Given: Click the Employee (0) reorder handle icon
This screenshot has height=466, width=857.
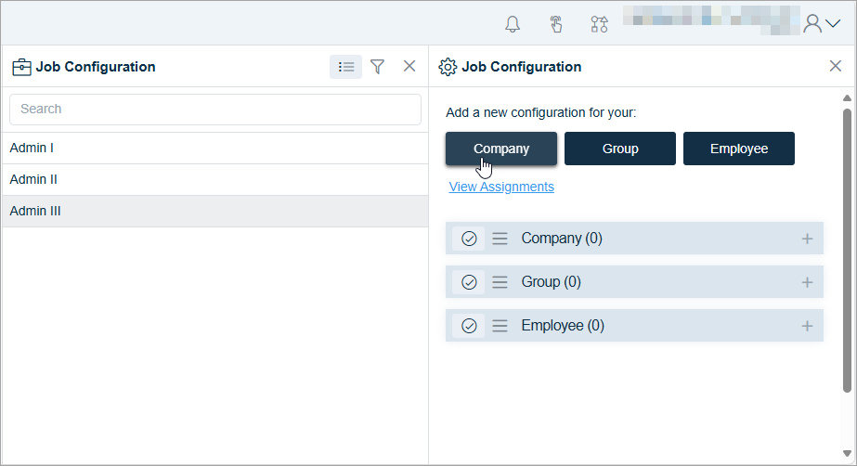Looking at the screenshot, I should coord(500,326).
